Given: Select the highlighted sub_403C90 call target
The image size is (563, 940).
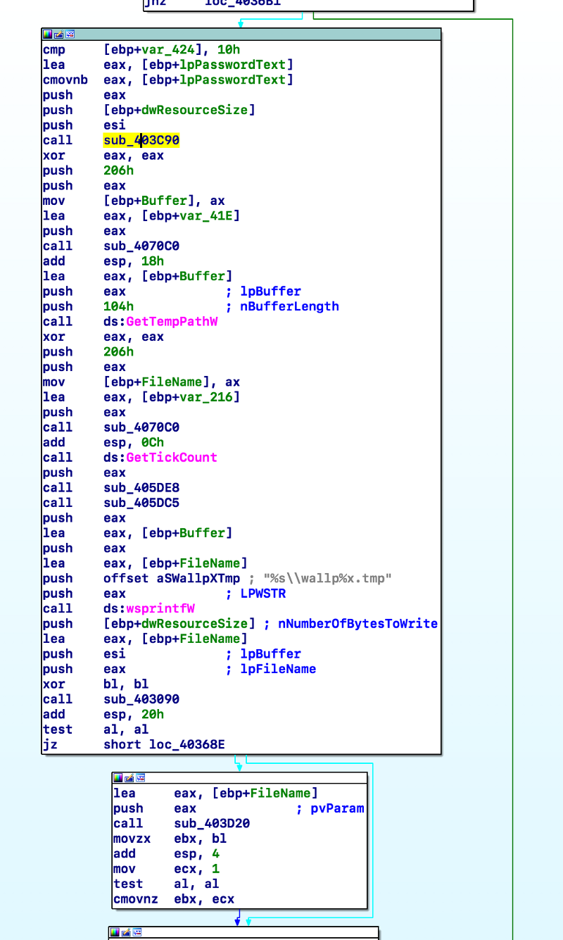Looking at the screenshot, I should coord(141,140).
